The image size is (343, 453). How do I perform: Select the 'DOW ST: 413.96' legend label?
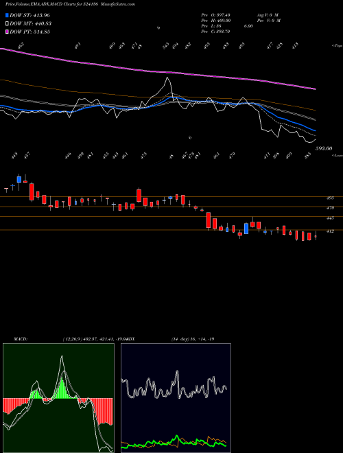[30, 15]
